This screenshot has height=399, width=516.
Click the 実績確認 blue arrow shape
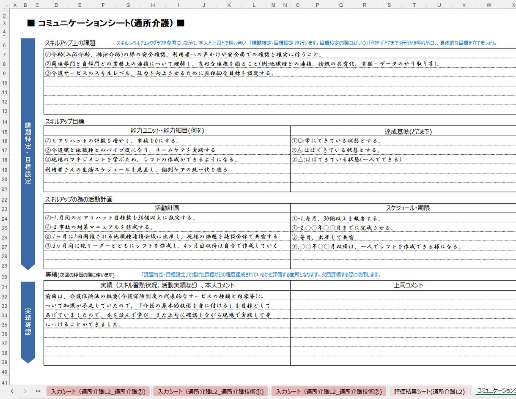(x=28, y=322)
